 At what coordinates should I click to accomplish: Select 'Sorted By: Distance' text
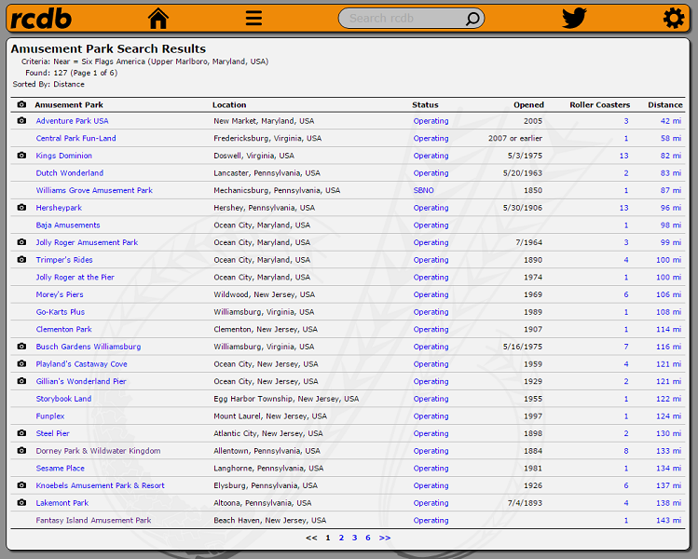click(x=48, y=84)
